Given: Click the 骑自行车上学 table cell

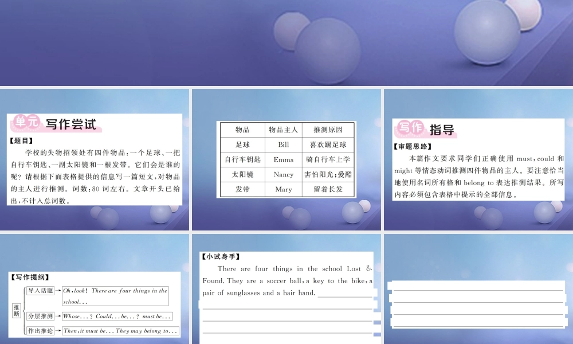Looking at the screenshot, I should 328,159.
